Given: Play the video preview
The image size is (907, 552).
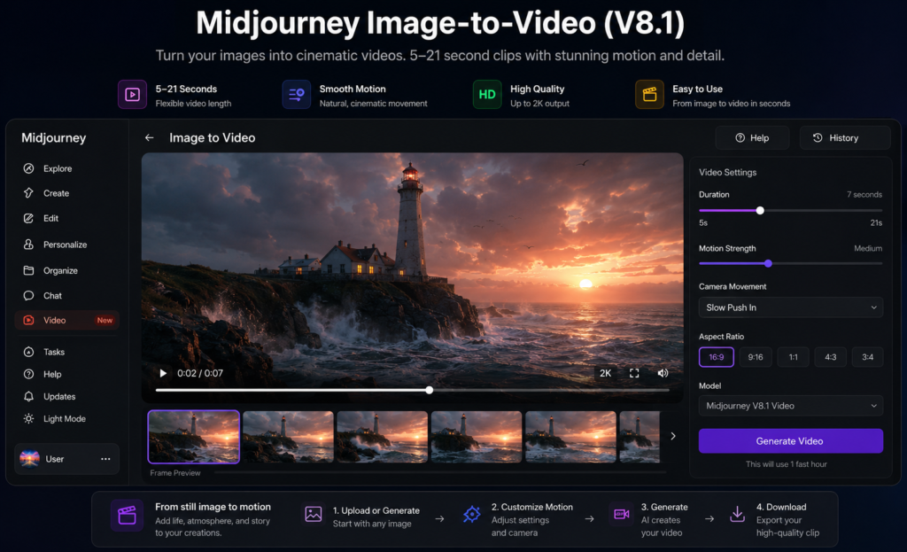Looking at the screenshot, I should point(163,373).
